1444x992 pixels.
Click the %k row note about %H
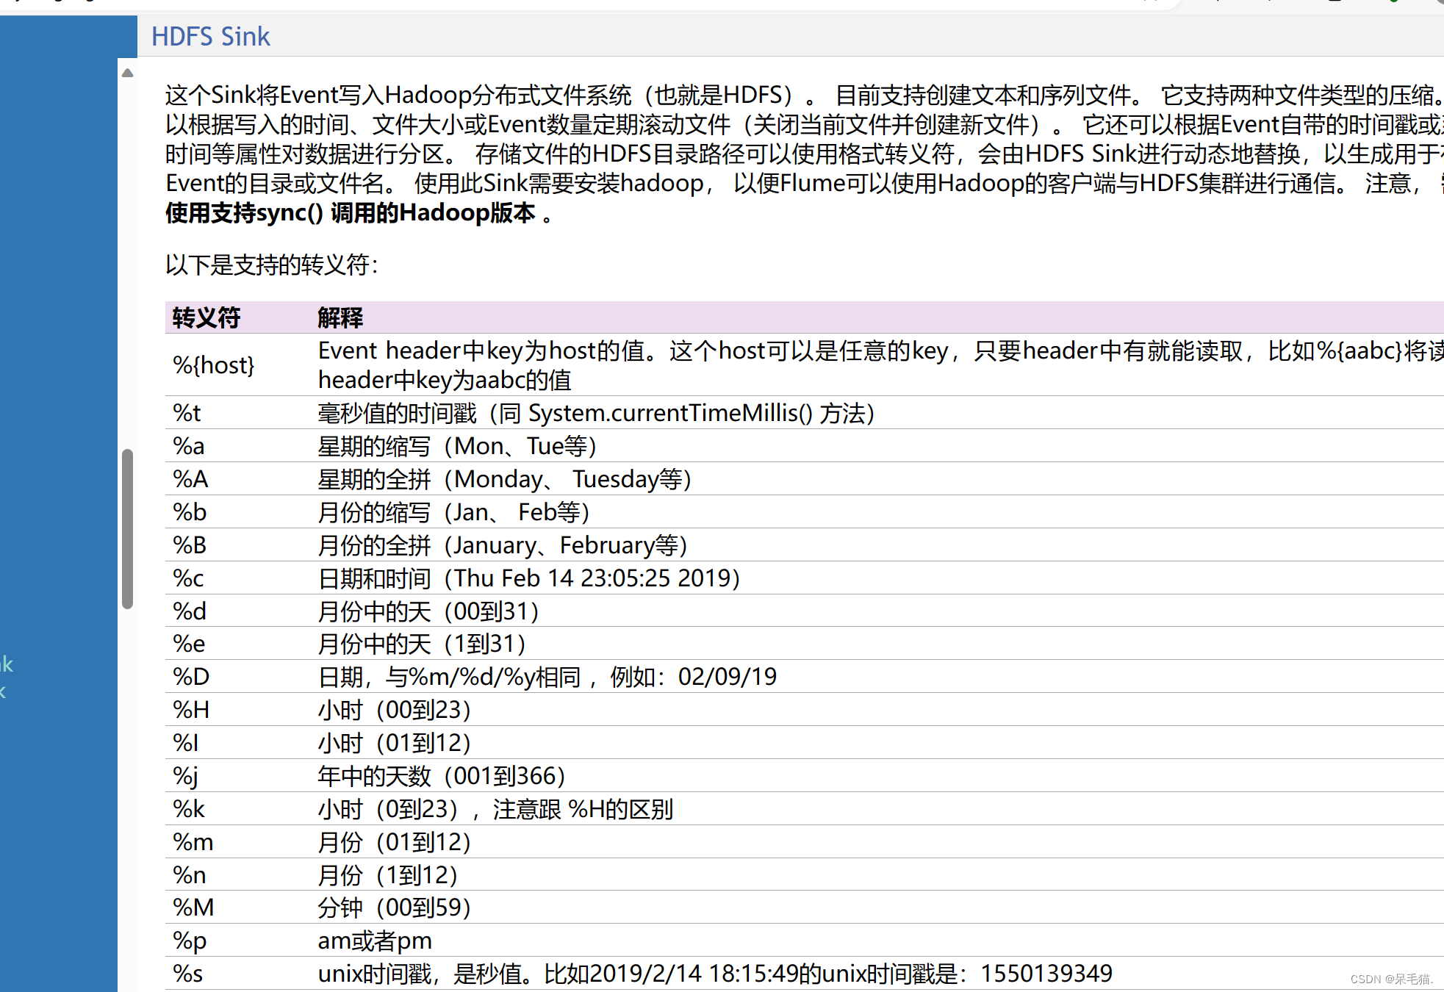click(x=583, y=809)
